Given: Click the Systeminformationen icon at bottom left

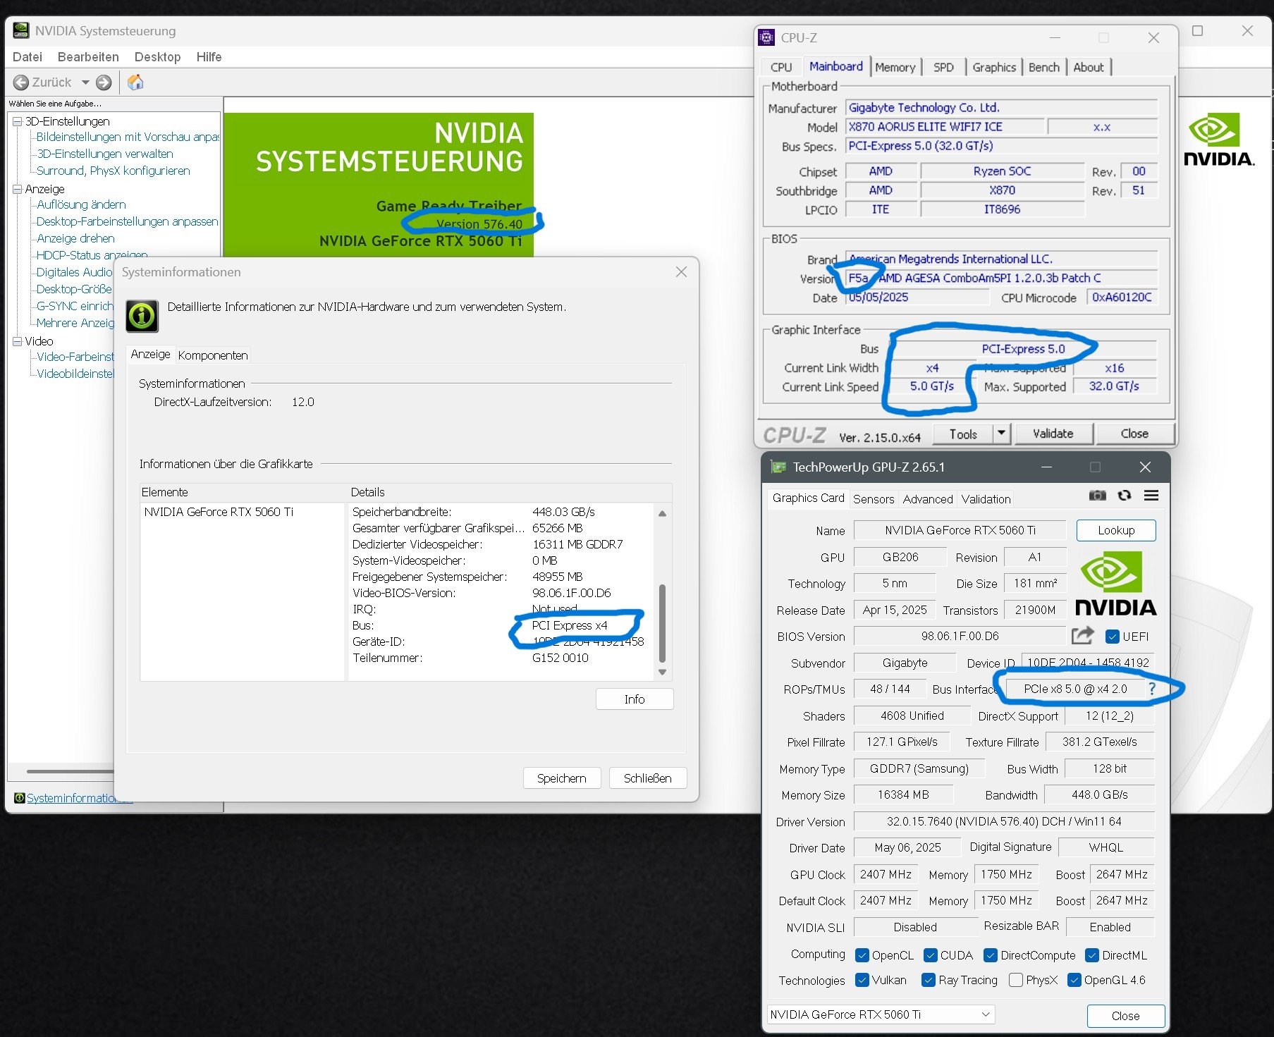Looking at the screenshot, I should 20,798.
